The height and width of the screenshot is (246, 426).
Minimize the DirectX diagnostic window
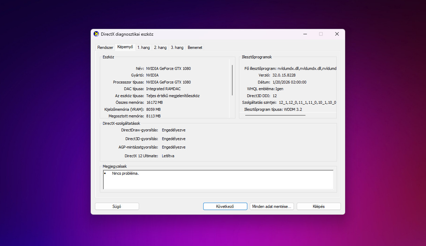click(x=305, y=34)
